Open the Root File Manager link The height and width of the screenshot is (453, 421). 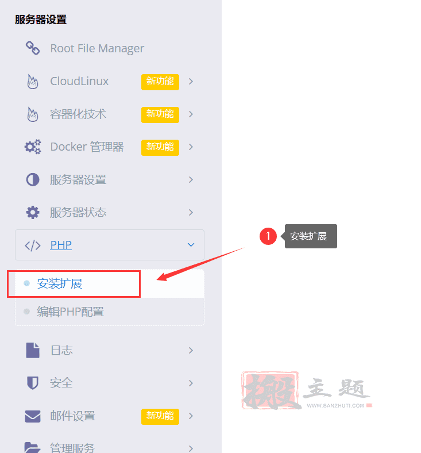pos(97,48)
